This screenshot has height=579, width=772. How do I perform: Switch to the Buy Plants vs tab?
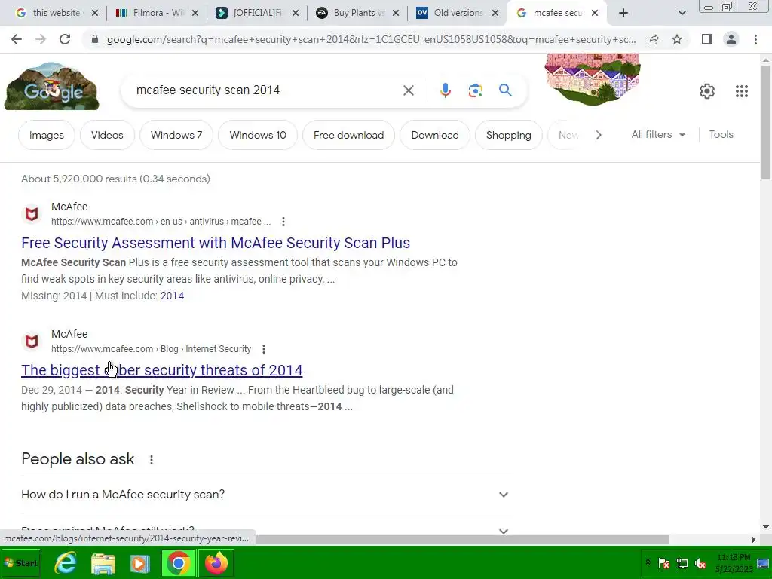358,13
